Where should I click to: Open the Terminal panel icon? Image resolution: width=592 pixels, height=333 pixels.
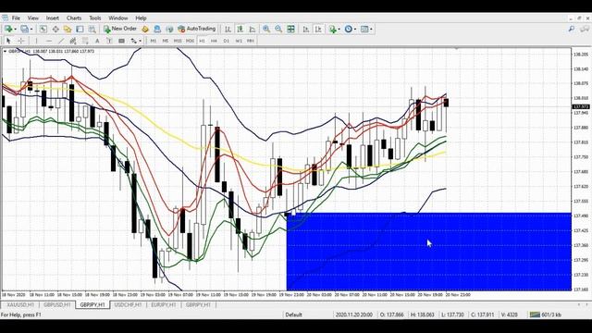pos(80,29)
